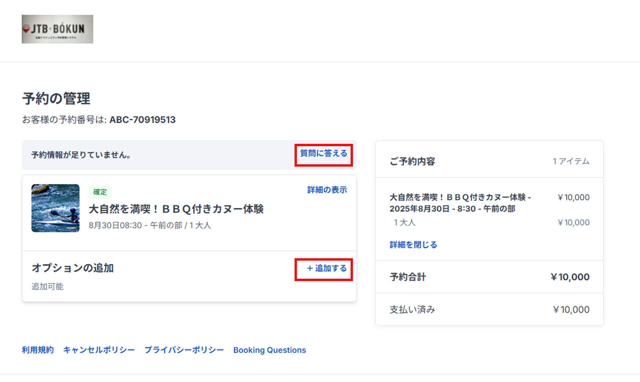Click the booking number ABC-70919513
Viewport: 640px width, 382px height.
142,120
